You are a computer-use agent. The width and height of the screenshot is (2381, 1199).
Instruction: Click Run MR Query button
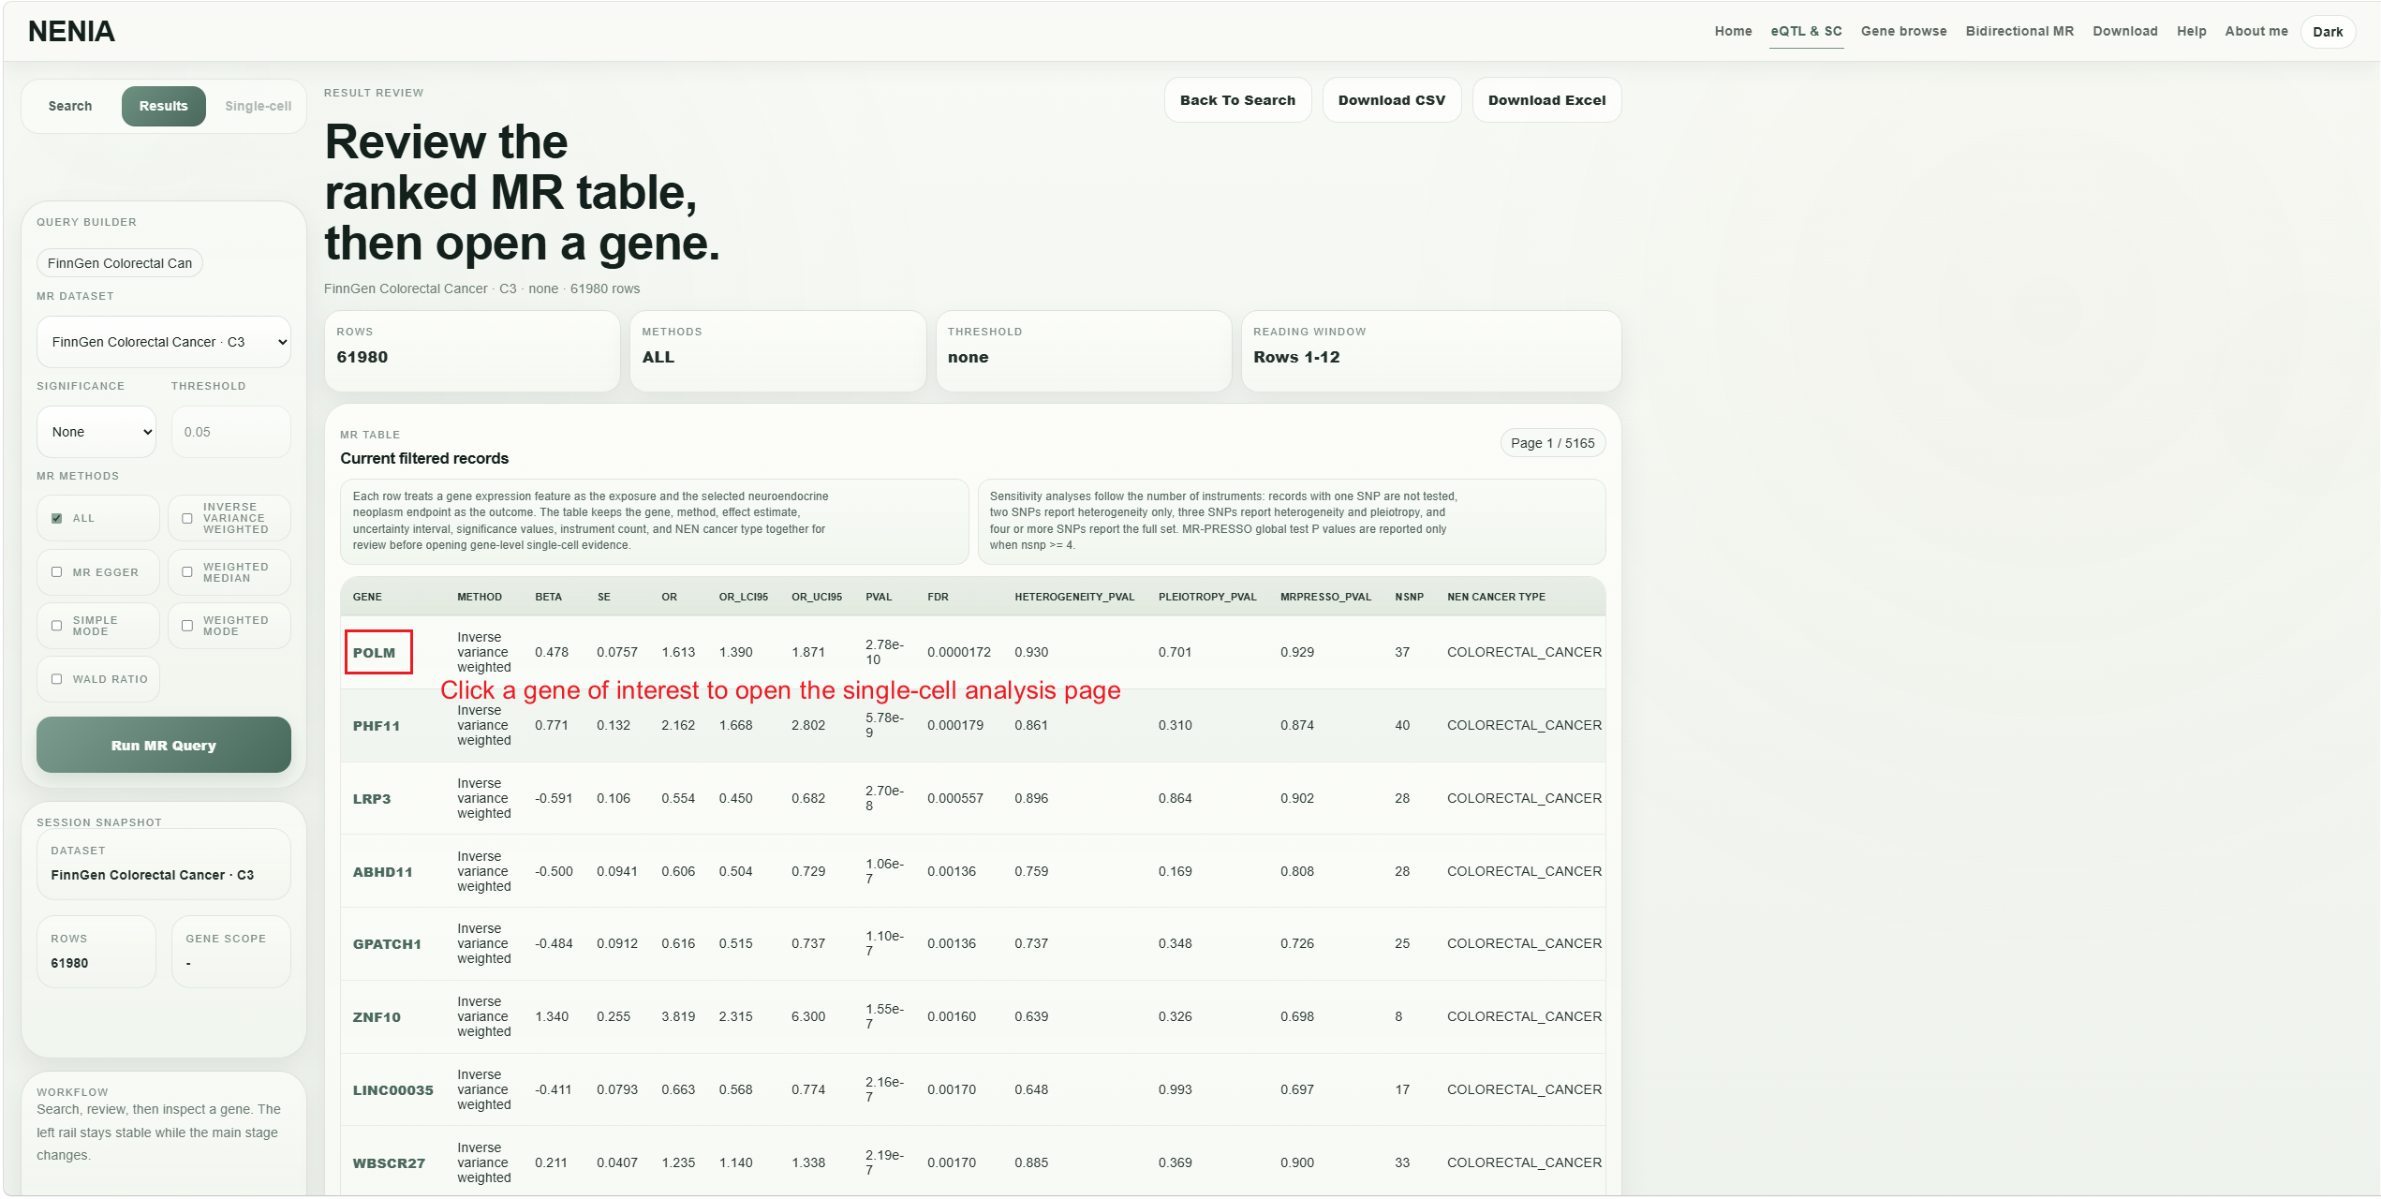tap(164, 746)
